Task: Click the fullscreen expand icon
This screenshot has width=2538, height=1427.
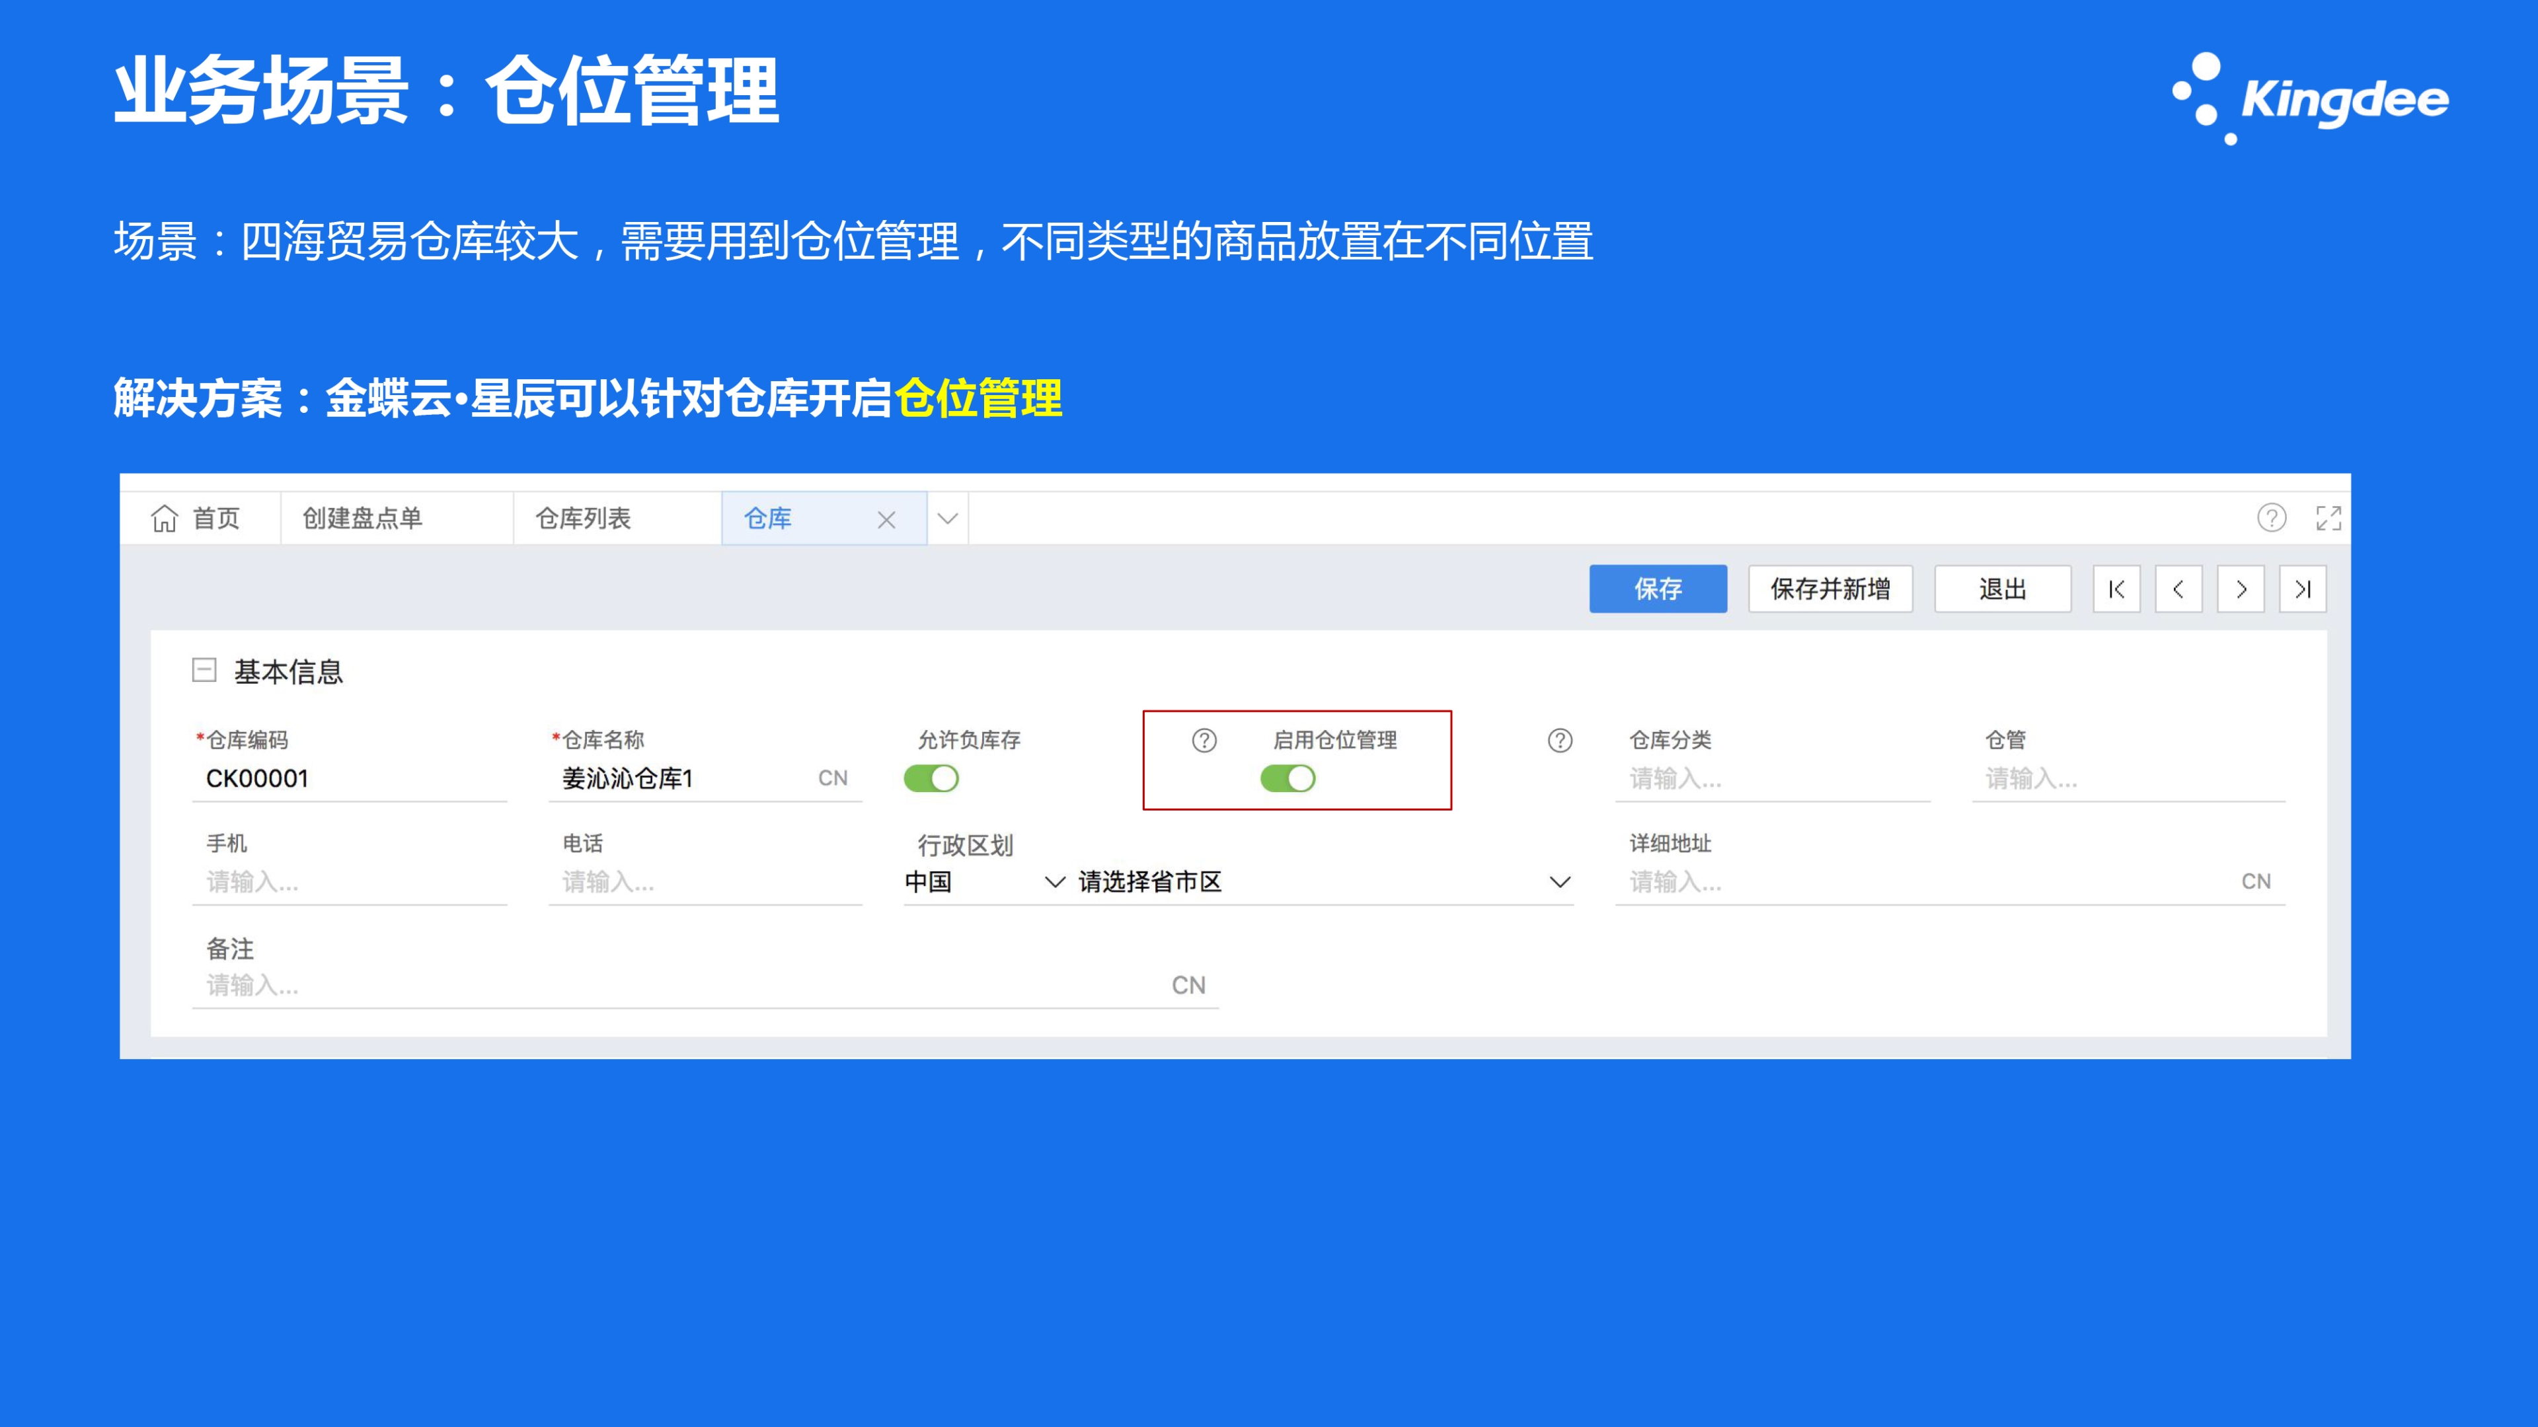Action: tap(2328, 518)
